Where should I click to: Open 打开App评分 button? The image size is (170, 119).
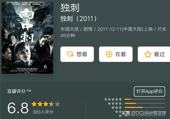[x=150, y=91]
